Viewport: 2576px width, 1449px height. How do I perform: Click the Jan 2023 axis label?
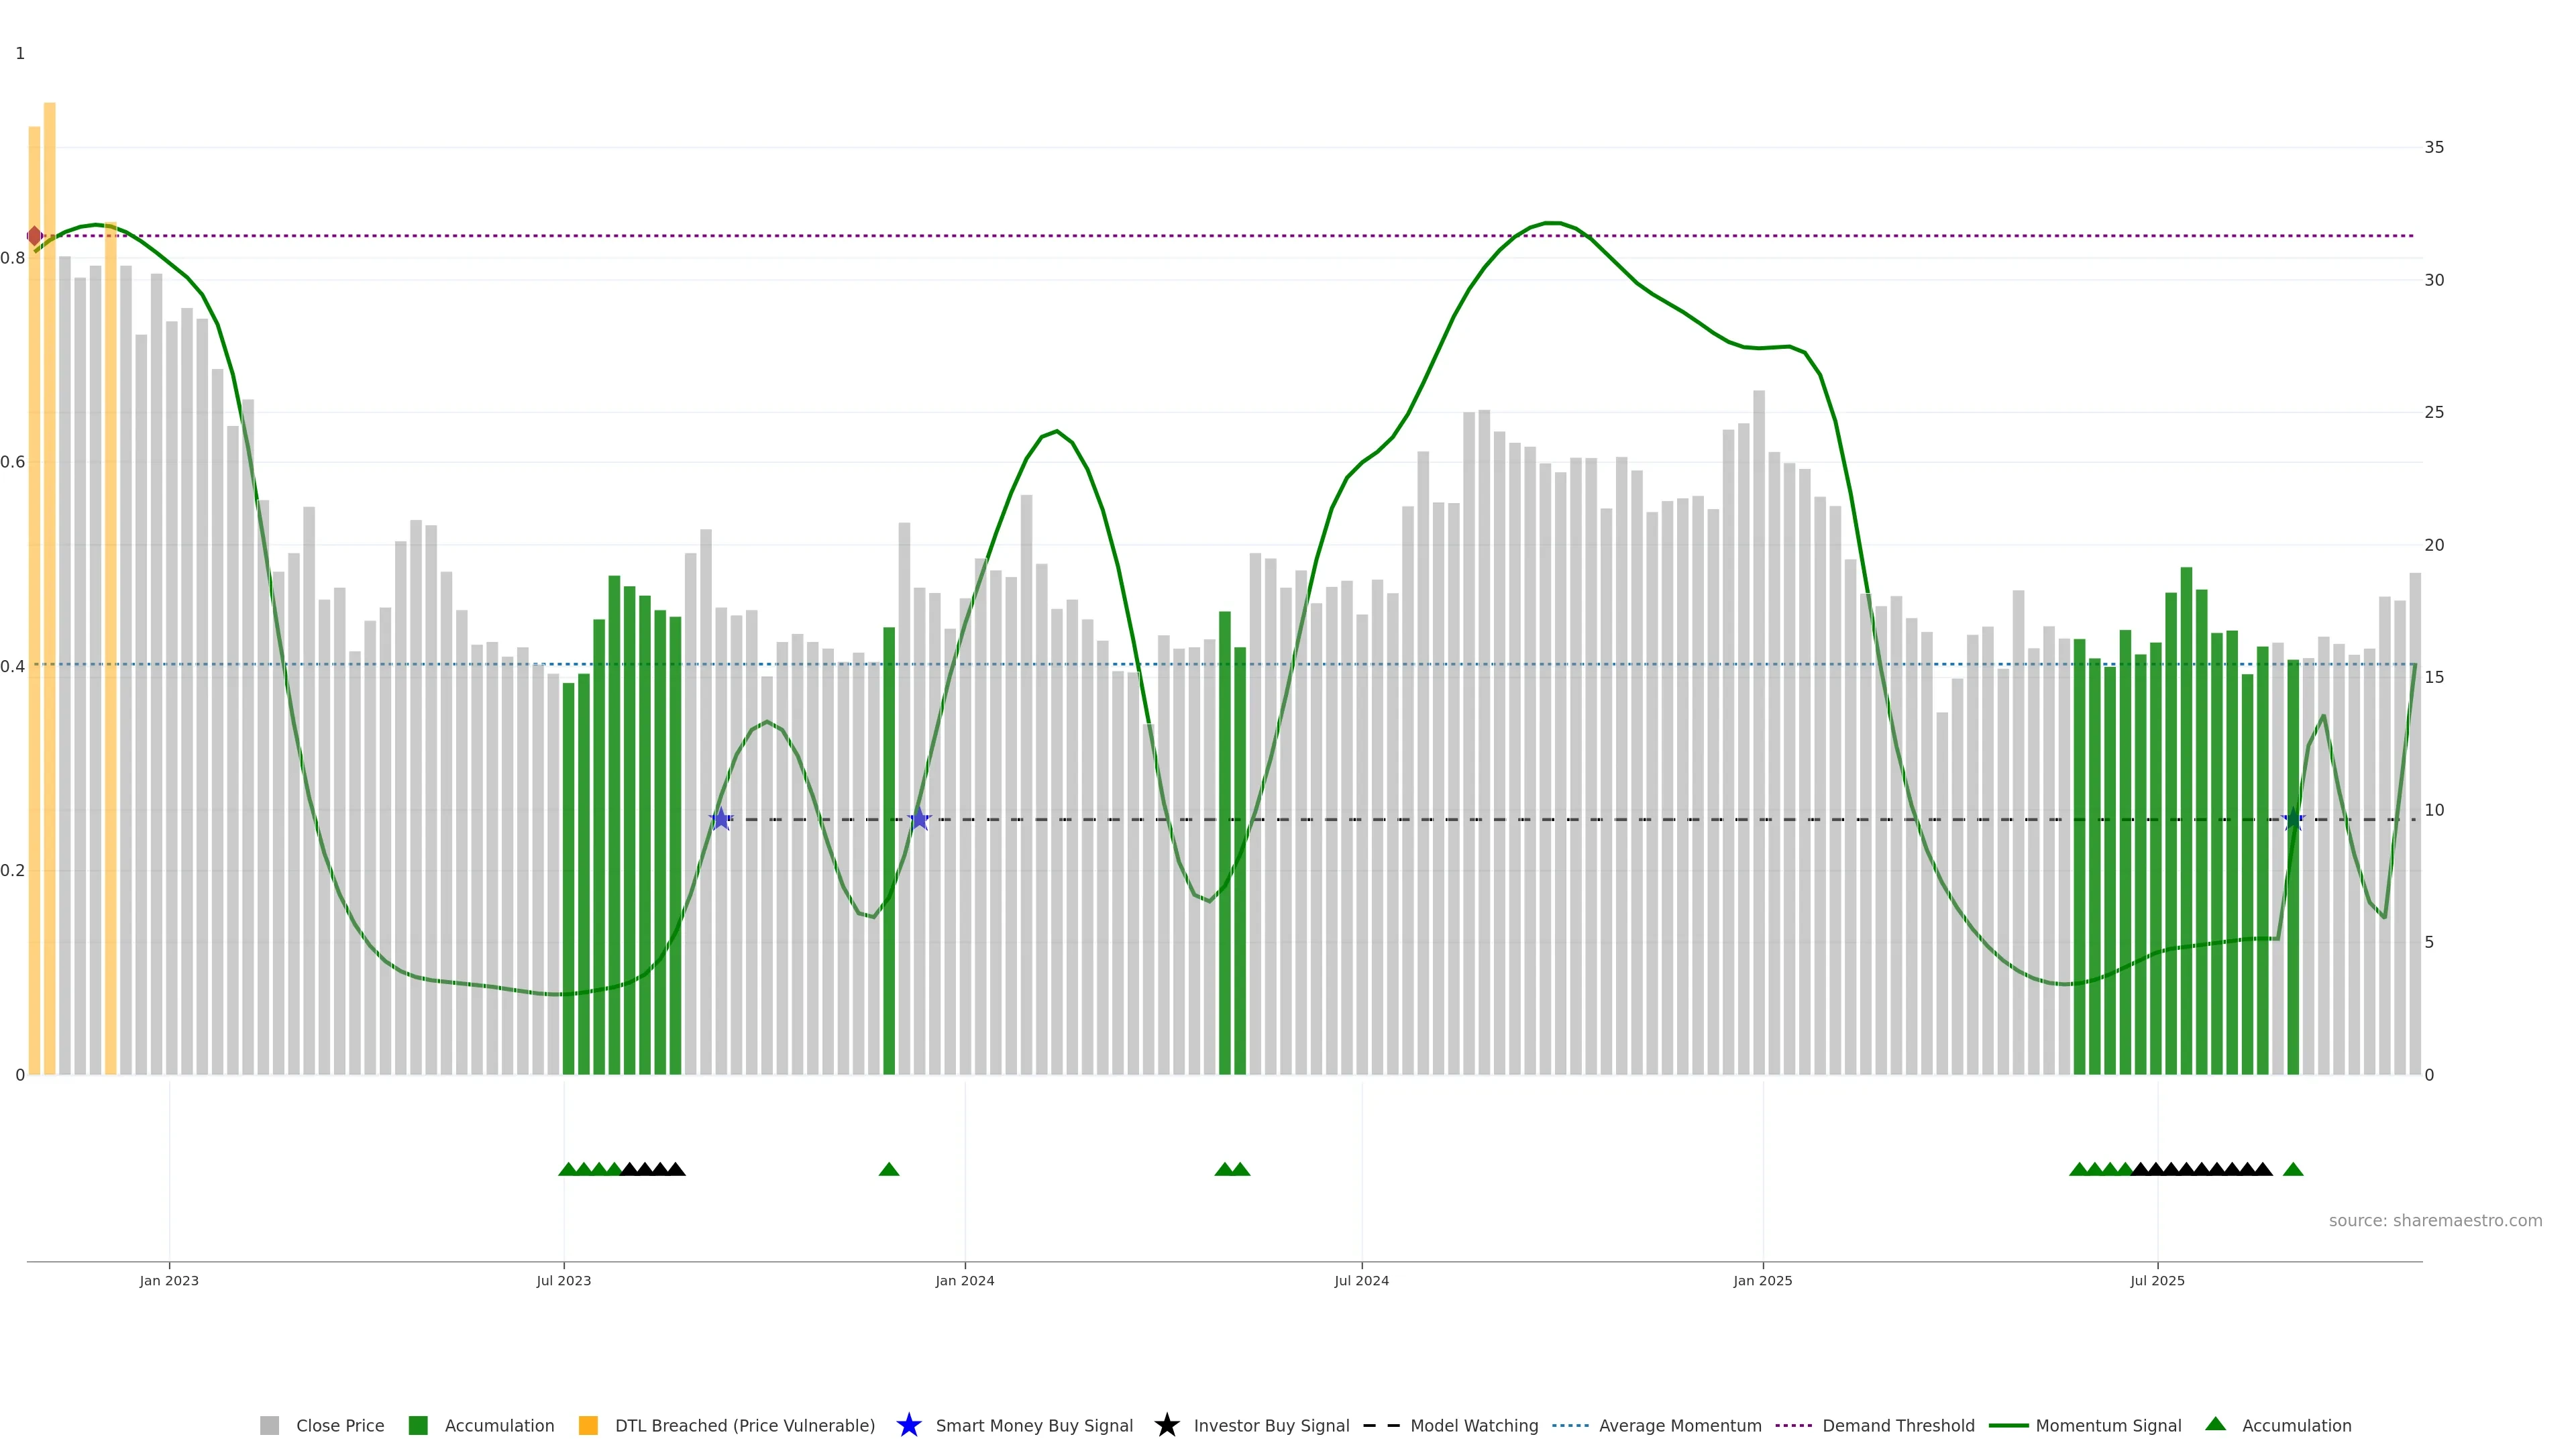click(x=169, y=1281)
